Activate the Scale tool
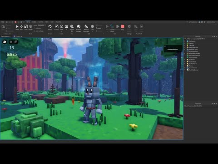Screen dimensions: 218x164 pyautogui.click(x=26, y=27)
